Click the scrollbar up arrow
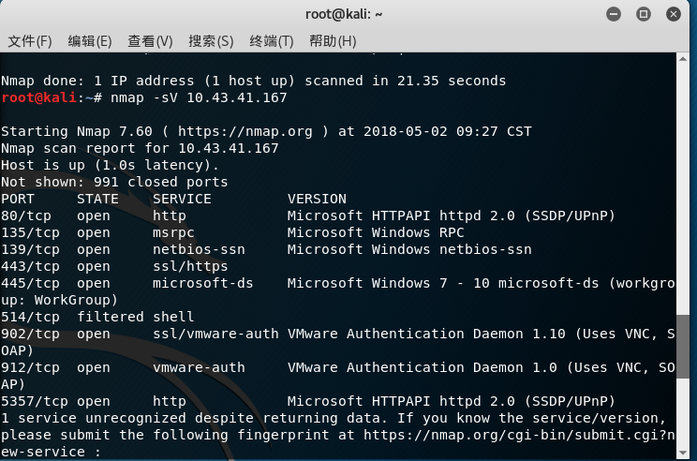Image resolution: width=697 pixels, height=461 pixels. tap(683, 59)
